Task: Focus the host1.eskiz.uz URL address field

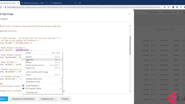Action: tap(84, 7)
